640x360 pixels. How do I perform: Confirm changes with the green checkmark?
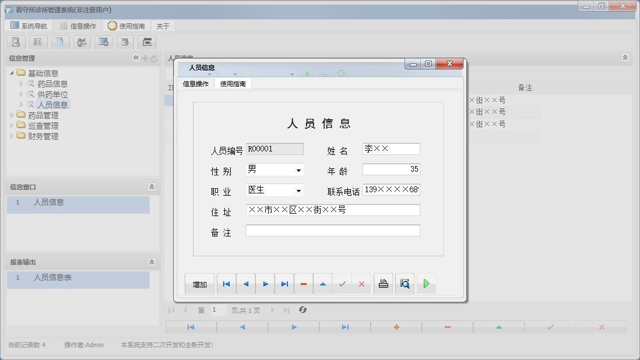coord(343,284)
